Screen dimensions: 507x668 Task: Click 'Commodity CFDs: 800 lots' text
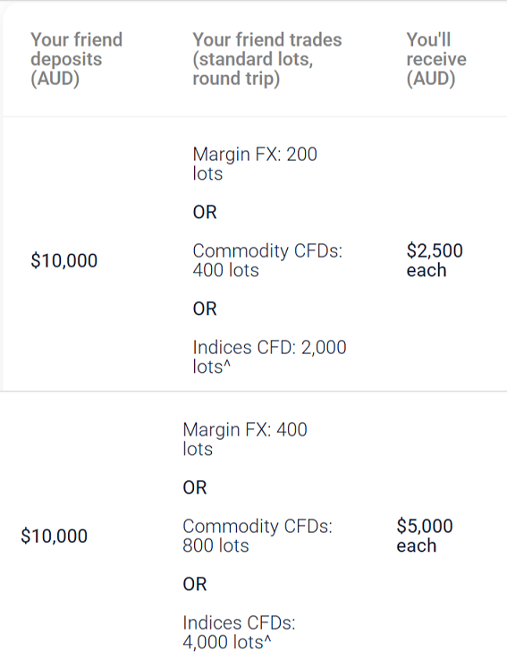tap(258, 536)
